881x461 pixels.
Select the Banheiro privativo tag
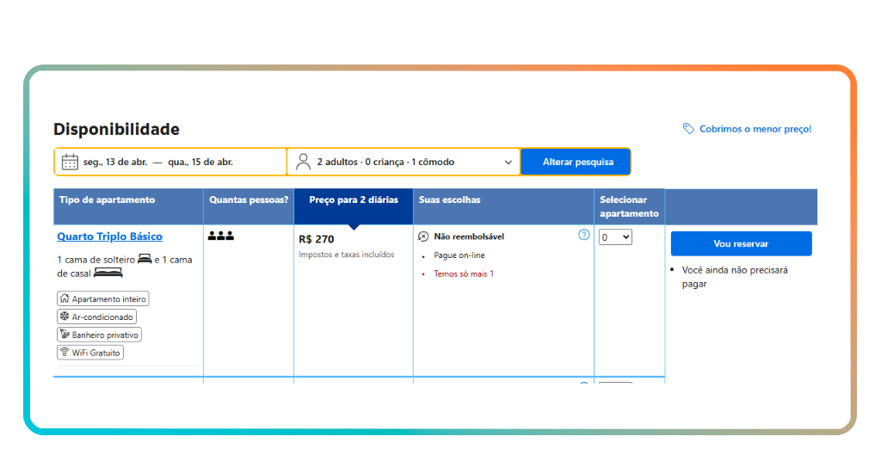point(99,335)
